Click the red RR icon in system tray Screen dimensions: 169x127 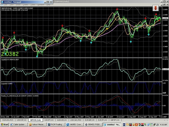click(142, 125)
